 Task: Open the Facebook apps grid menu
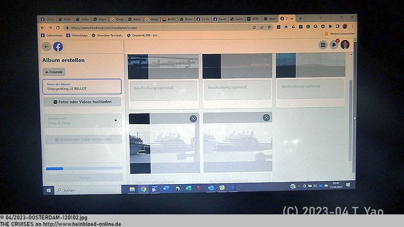point(323,45)
